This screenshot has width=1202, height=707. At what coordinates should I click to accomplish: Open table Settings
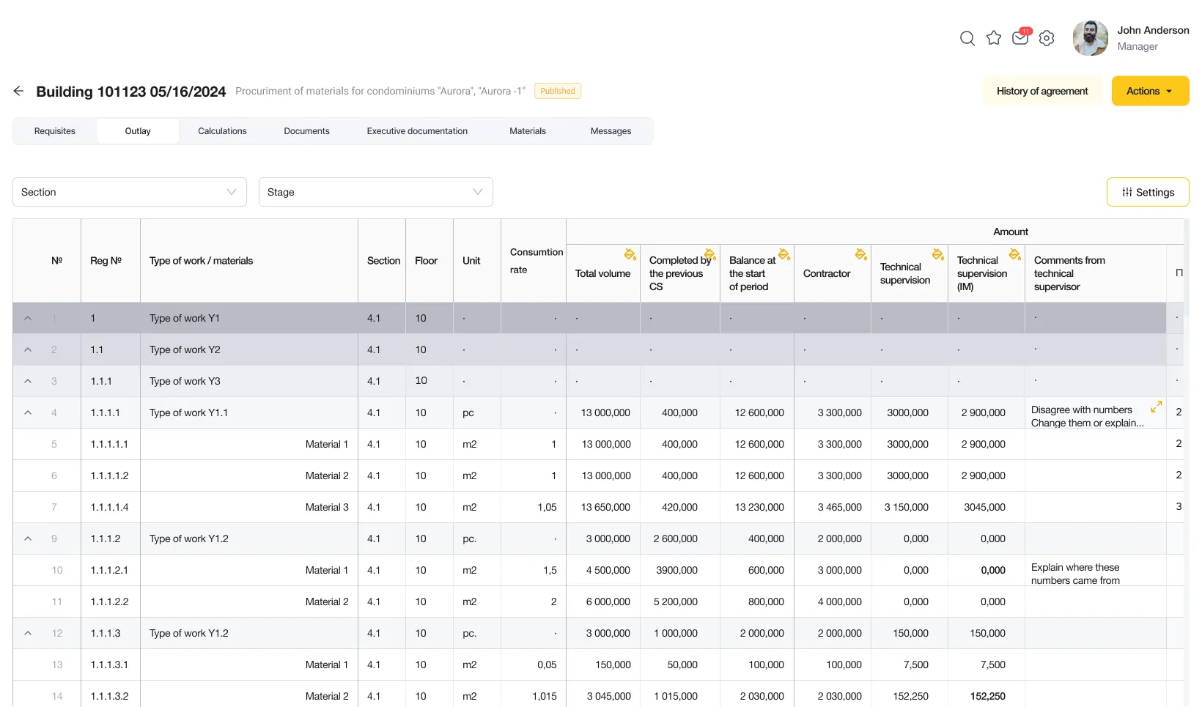1148,192
